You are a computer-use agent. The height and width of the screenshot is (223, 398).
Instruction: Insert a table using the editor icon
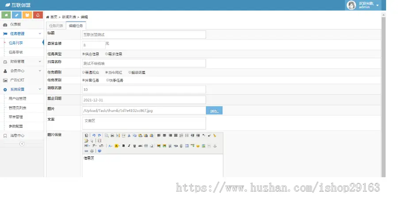[187, 146]
